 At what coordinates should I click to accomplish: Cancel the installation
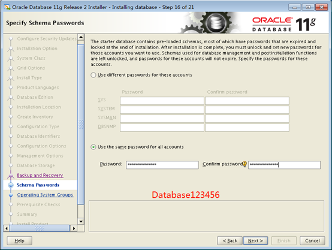click(x=312, y=240)
